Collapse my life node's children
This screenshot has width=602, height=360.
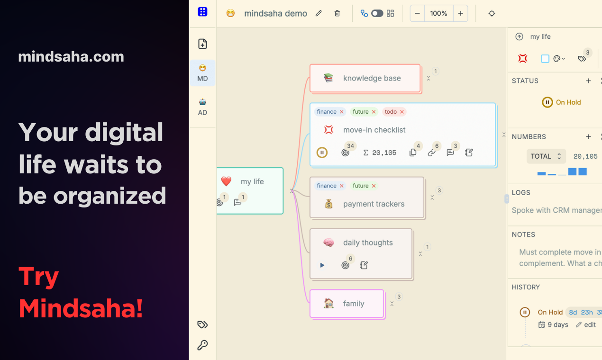click(x=292, y=190)
